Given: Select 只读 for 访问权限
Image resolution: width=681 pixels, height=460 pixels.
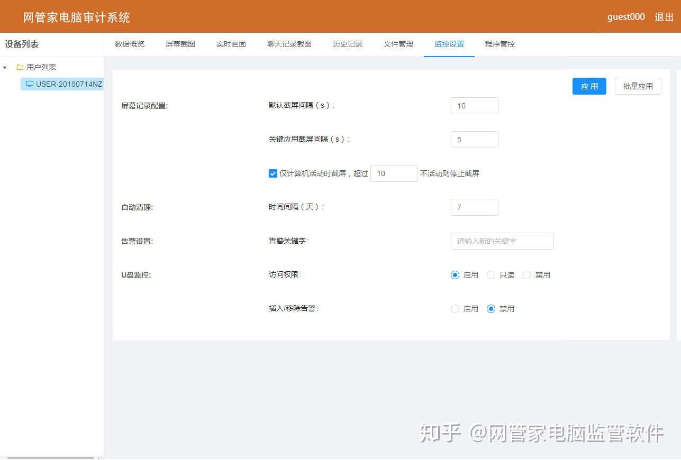Looking at the screenshot, I should point(491,275).
